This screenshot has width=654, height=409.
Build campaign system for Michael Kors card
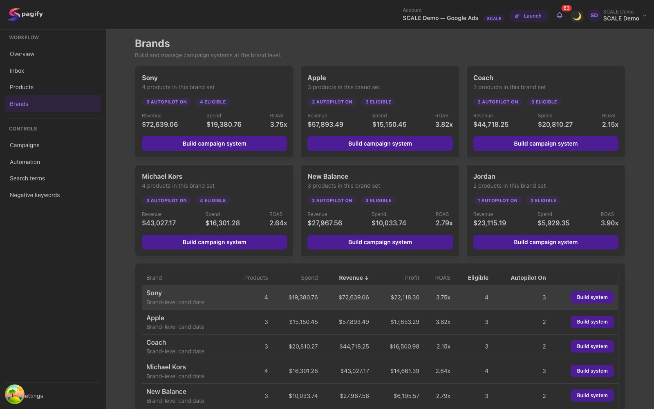click(214, 242)
